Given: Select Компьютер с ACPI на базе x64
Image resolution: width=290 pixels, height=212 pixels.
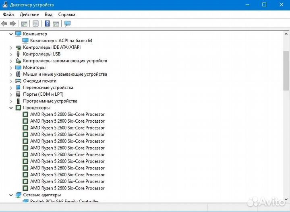Looking at the screenshot, I should point(61,41).
